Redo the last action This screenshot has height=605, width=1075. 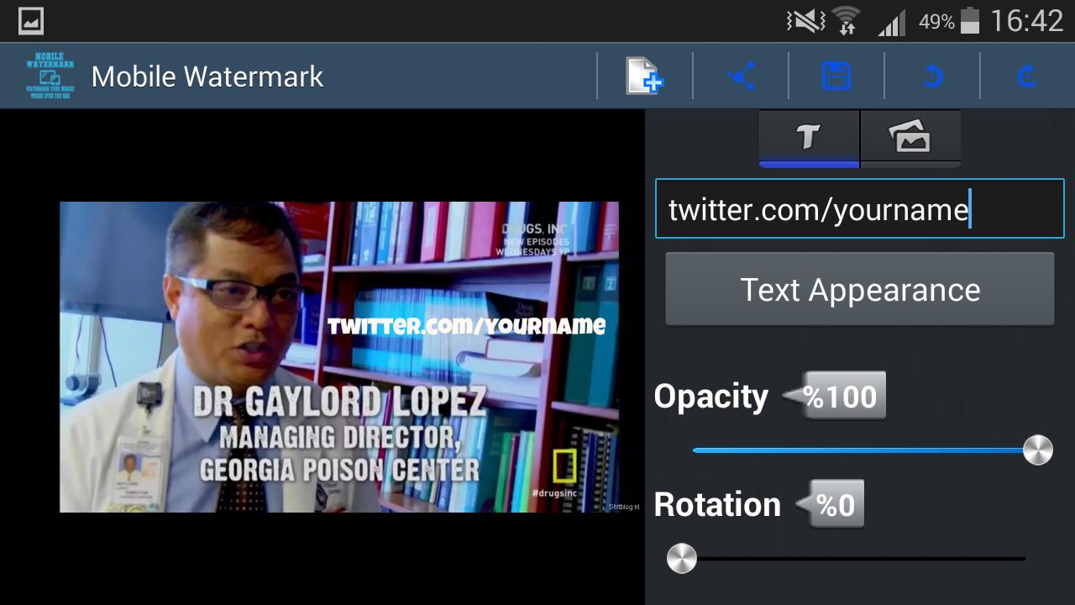pos(1027,77)
